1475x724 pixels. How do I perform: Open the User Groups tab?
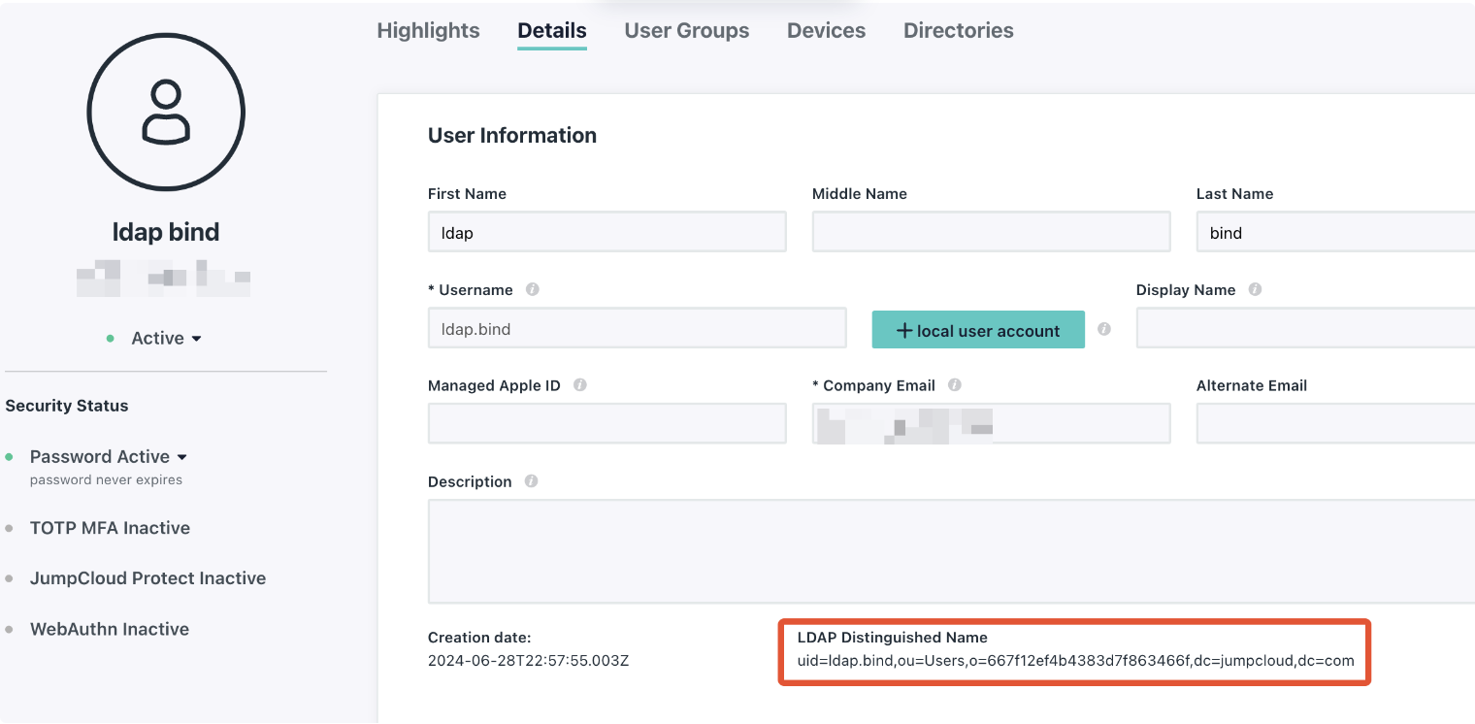(x=686, y=31)
